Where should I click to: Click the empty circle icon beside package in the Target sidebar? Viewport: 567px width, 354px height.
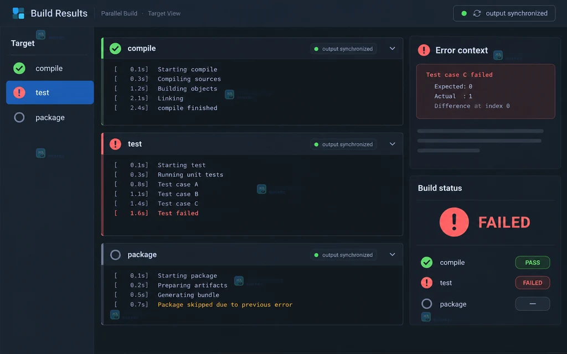pyautogui.click(x=19, y=117)
